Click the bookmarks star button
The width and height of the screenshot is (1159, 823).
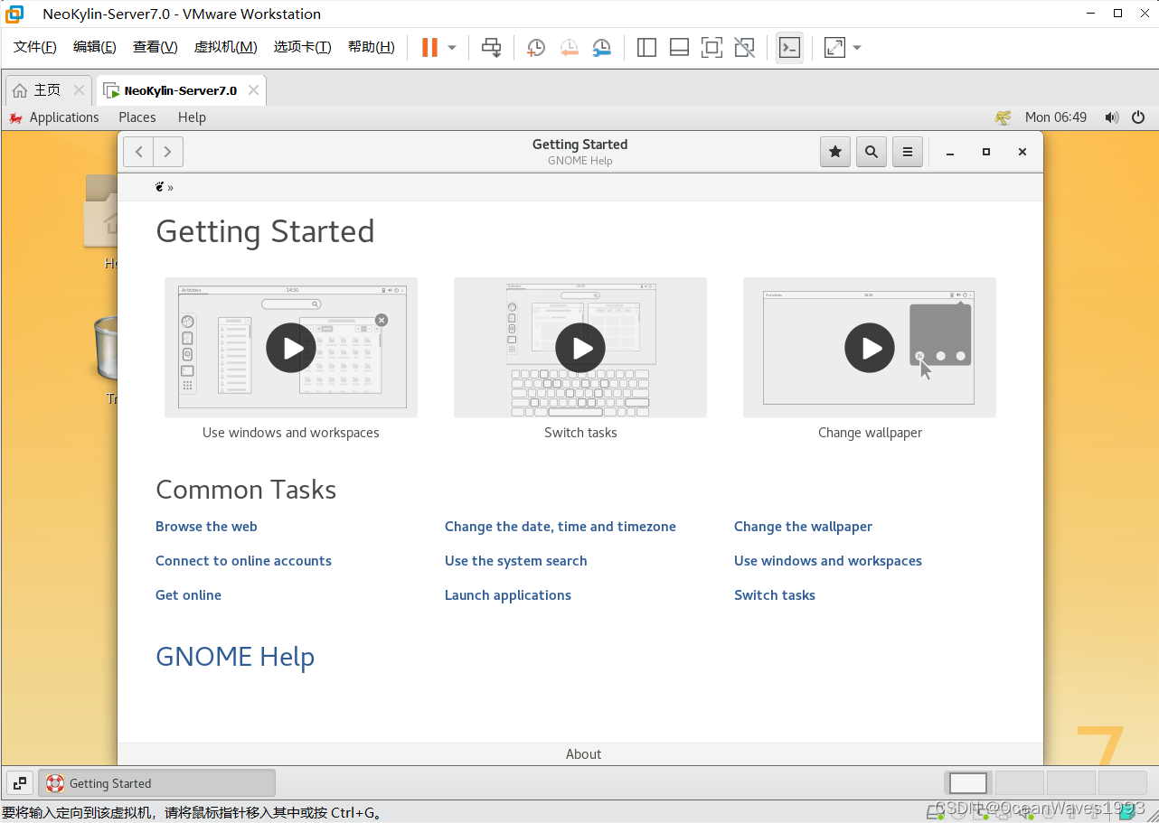(x=835, y=152)
